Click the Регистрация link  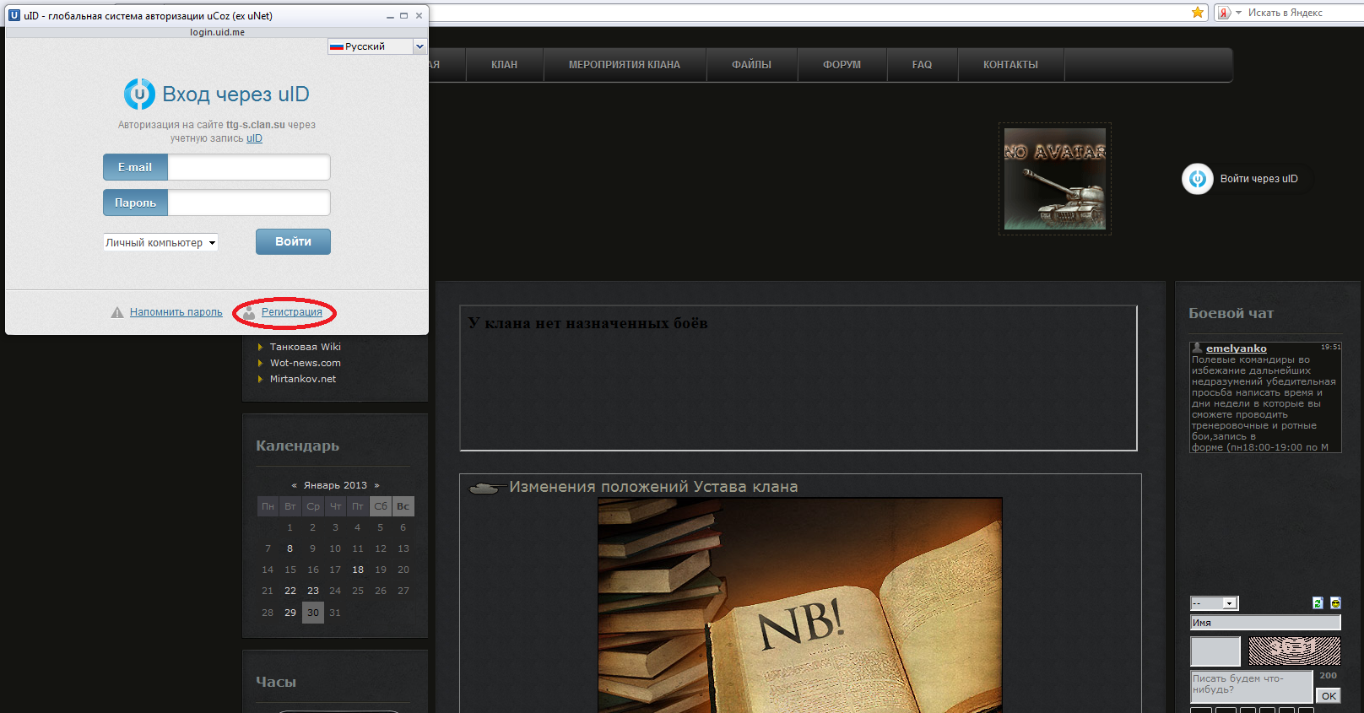[292, 312]
